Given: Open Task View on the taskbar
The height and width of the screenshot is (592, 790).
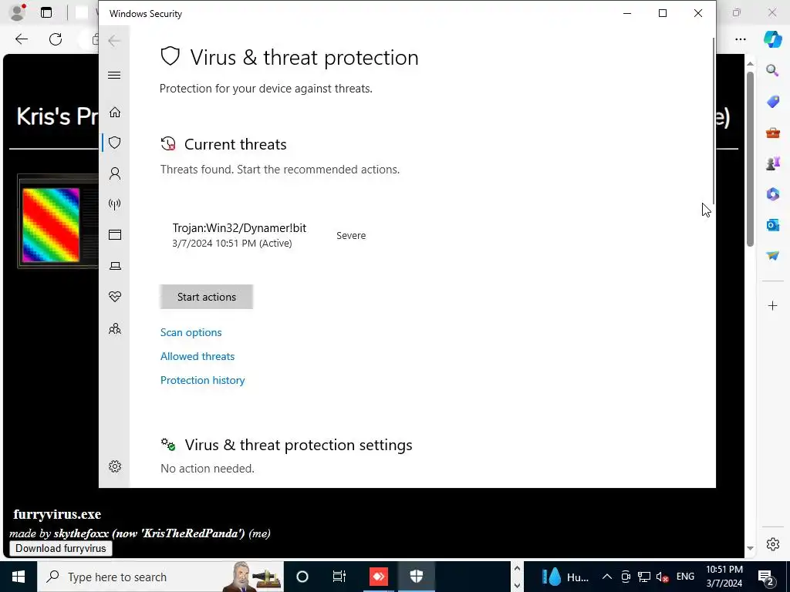Looking at the screenshot, I should tap(339, 577).
